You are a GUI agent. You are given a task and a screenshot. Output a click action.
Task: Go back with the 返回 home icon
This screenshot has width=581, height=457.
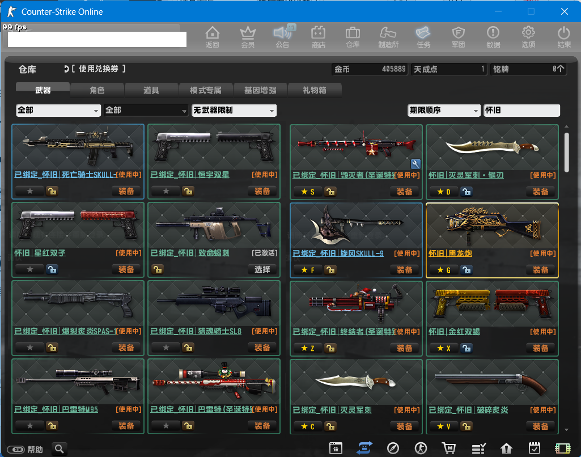[x=213, y=37]
